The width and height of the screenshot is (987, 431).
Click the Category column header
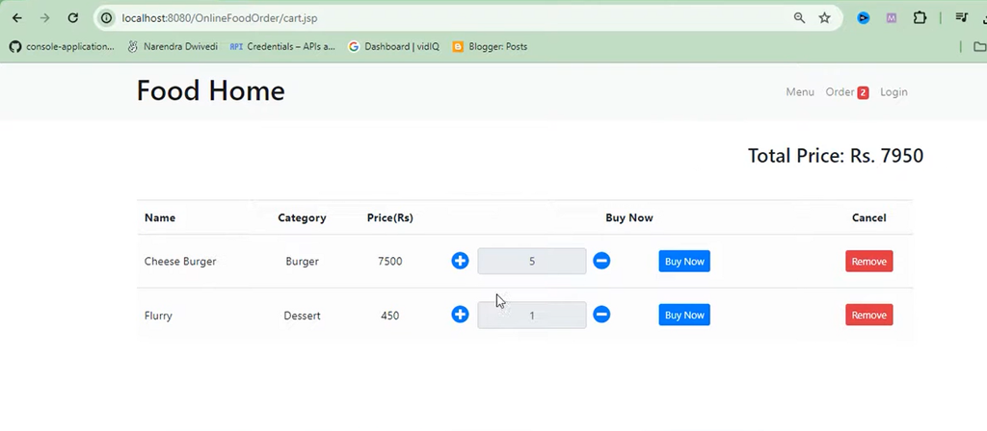(x=302, y=218)
